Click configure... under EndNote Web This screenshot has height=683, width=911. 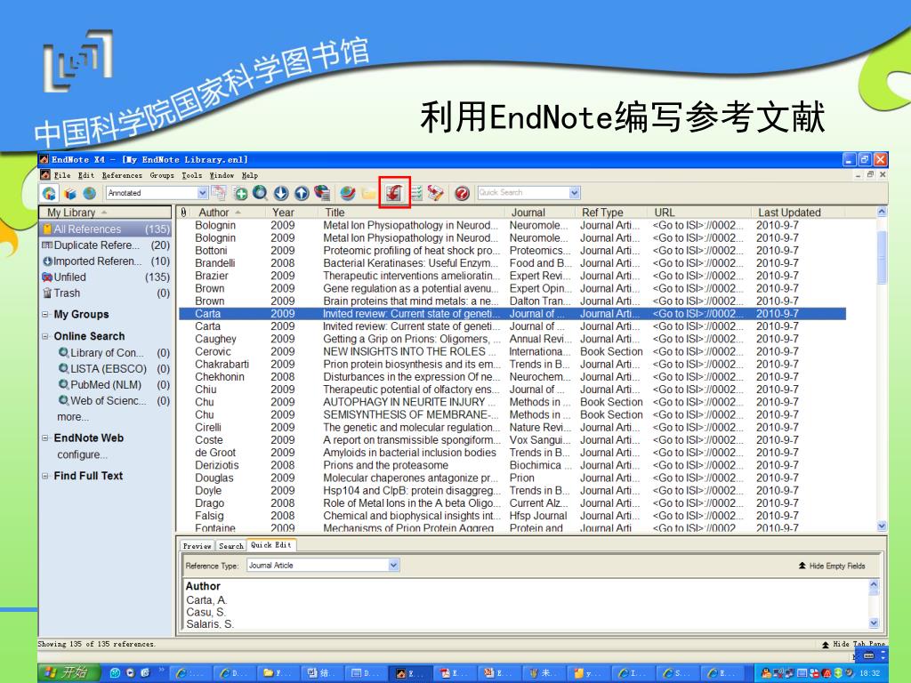83,454
